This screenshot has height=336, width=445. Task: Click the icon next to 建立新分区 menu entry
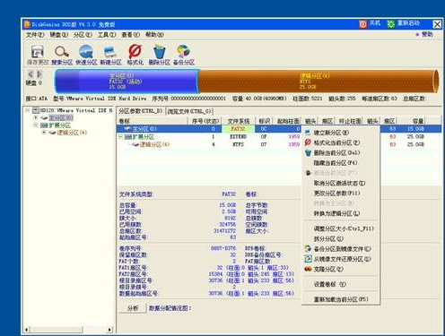click(x=308, y=133)
